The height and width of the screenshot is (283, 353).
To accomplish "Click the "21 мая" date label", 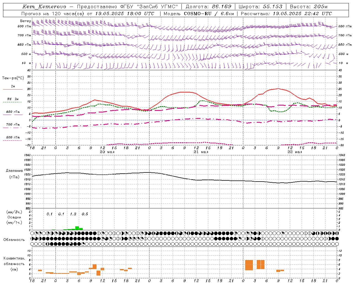I will (201, 152).
